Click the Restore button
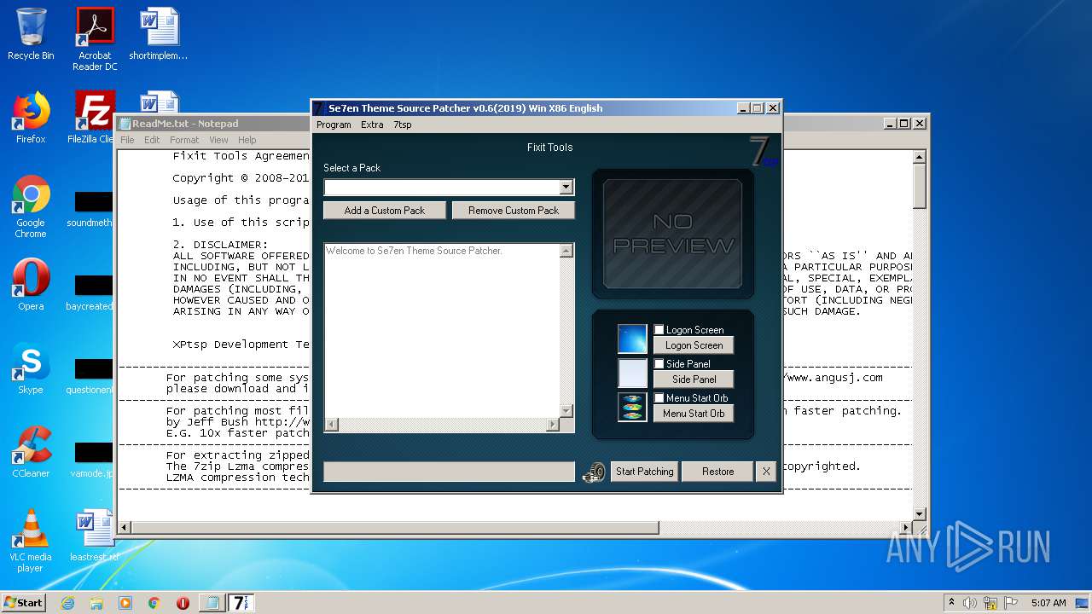 point(717,472)
